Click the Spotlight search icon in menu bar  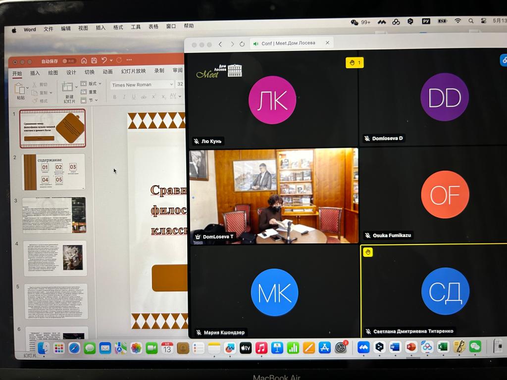click(x=471, y=21)
